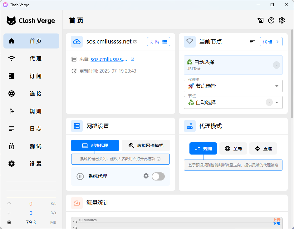Click the wifi icon of 当前节点 card
The image size is (294, 229).
190,42
